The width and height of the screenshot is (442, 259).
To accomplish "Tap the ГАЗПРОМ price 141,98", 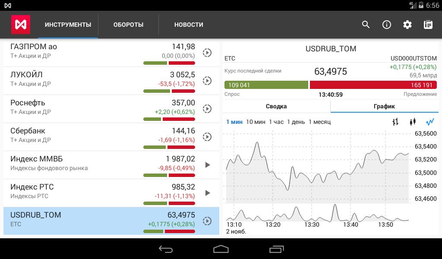I will click(x=183, y=47).
